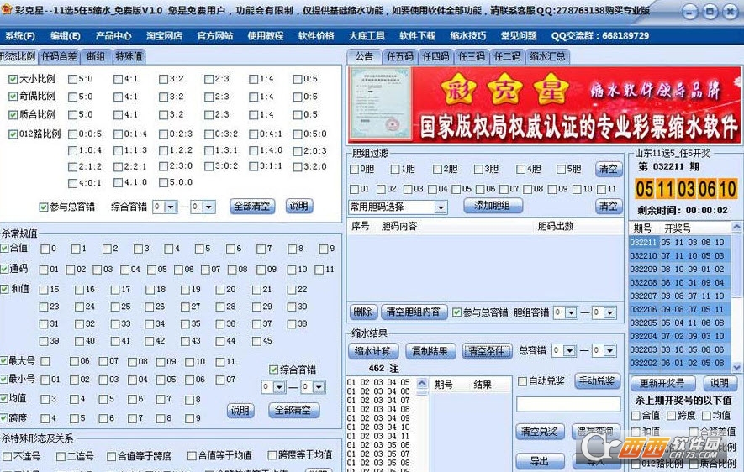This screenshot has width=744, height=472.
Task: Select draw row 032210 in 开奖号 list
Action: click(680, 256)
